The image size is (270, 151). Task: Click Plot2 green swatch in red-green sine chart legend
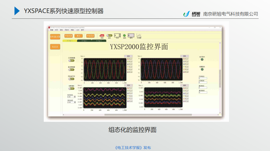tap(128, 62)
